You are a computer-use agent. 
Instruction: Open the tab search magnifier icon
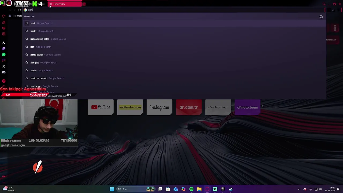click(x=324, y=4)
